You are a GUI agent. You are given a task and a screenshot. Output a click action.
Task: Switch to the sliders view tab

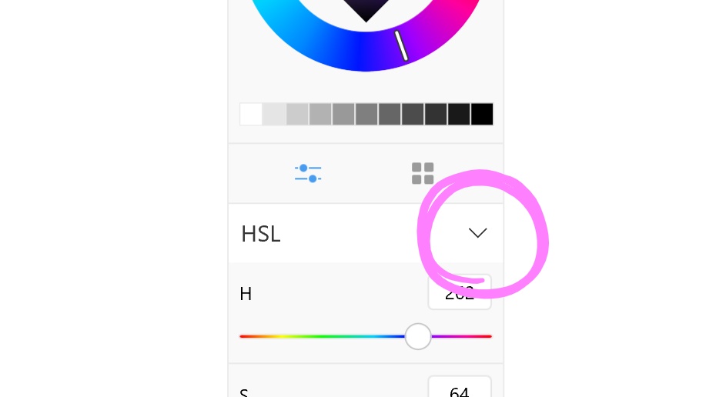click(308, 173)
